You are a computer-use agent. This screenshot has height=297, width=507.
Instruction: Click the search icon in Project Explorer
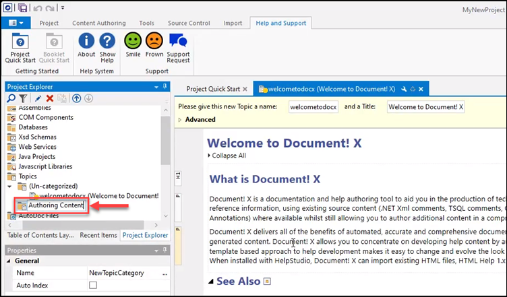click(11, 98)
